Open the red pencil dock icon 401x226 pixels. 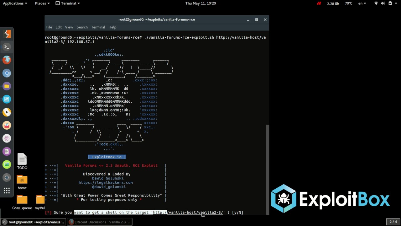click(x=7, y=125)
